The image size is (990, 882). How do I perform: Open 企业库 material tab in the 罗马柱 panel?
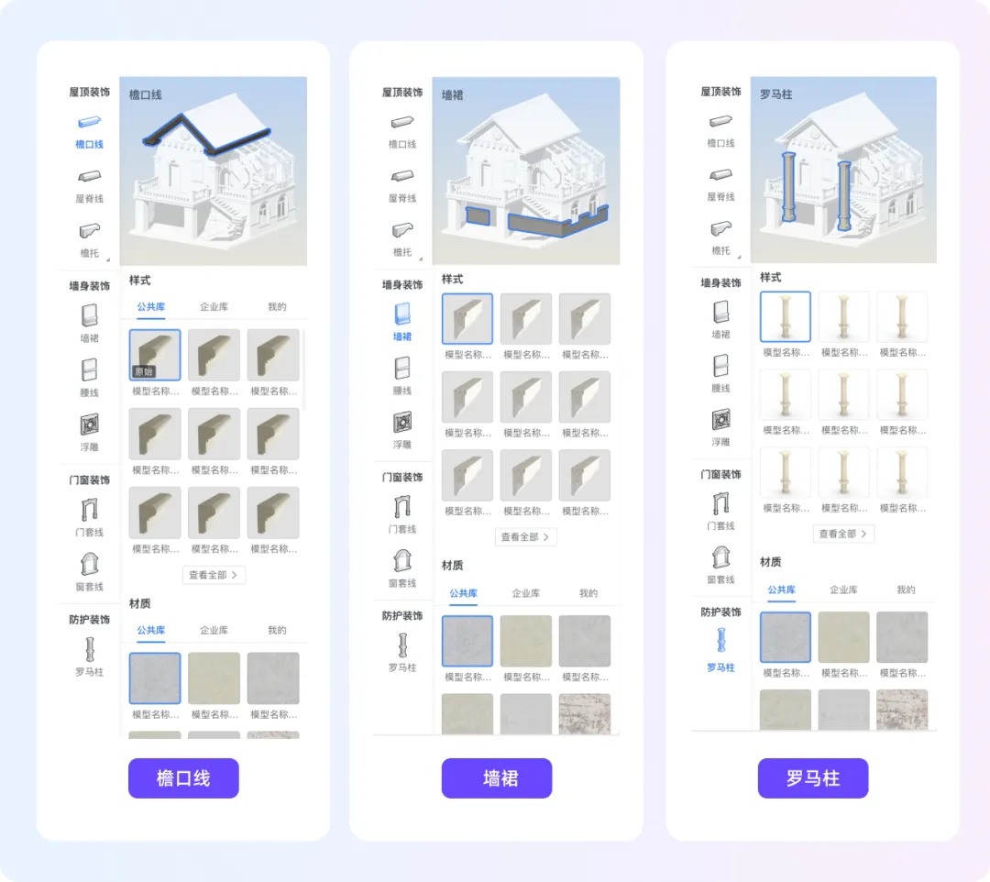843,590
